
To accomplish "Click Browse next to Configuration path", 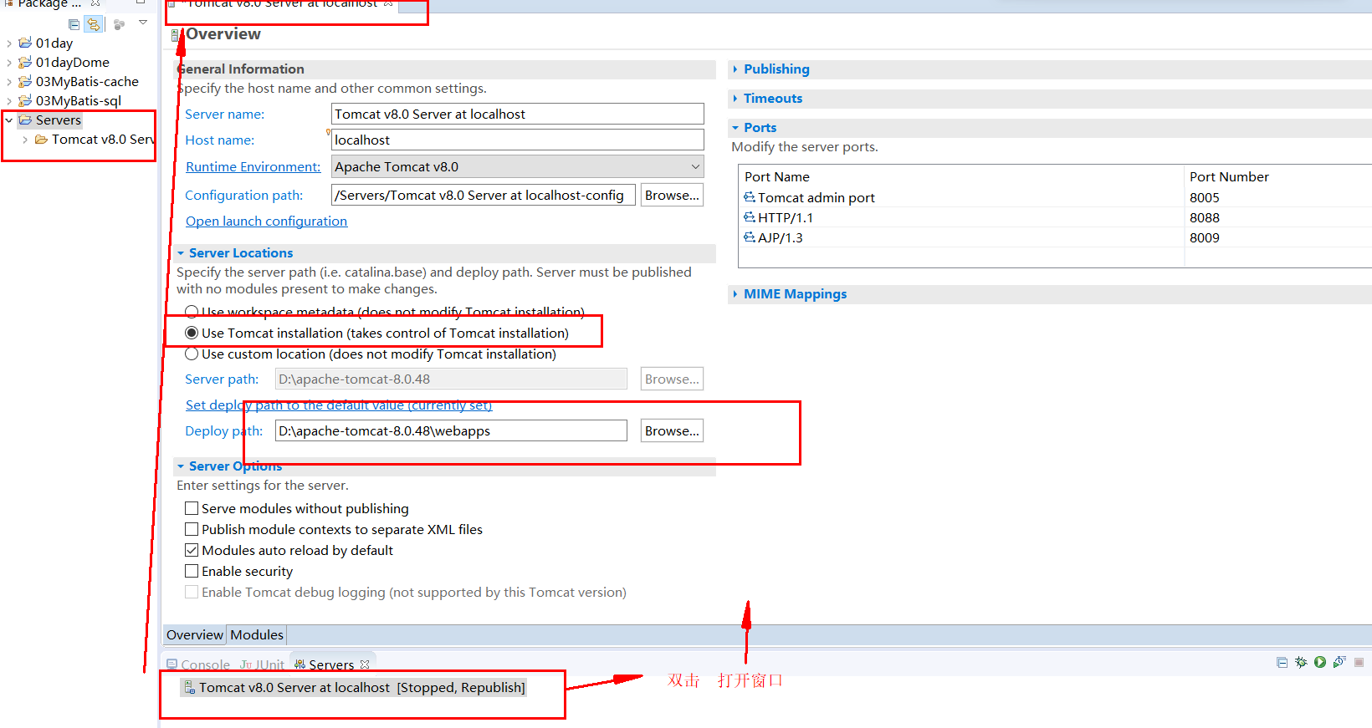I will 672,195.
